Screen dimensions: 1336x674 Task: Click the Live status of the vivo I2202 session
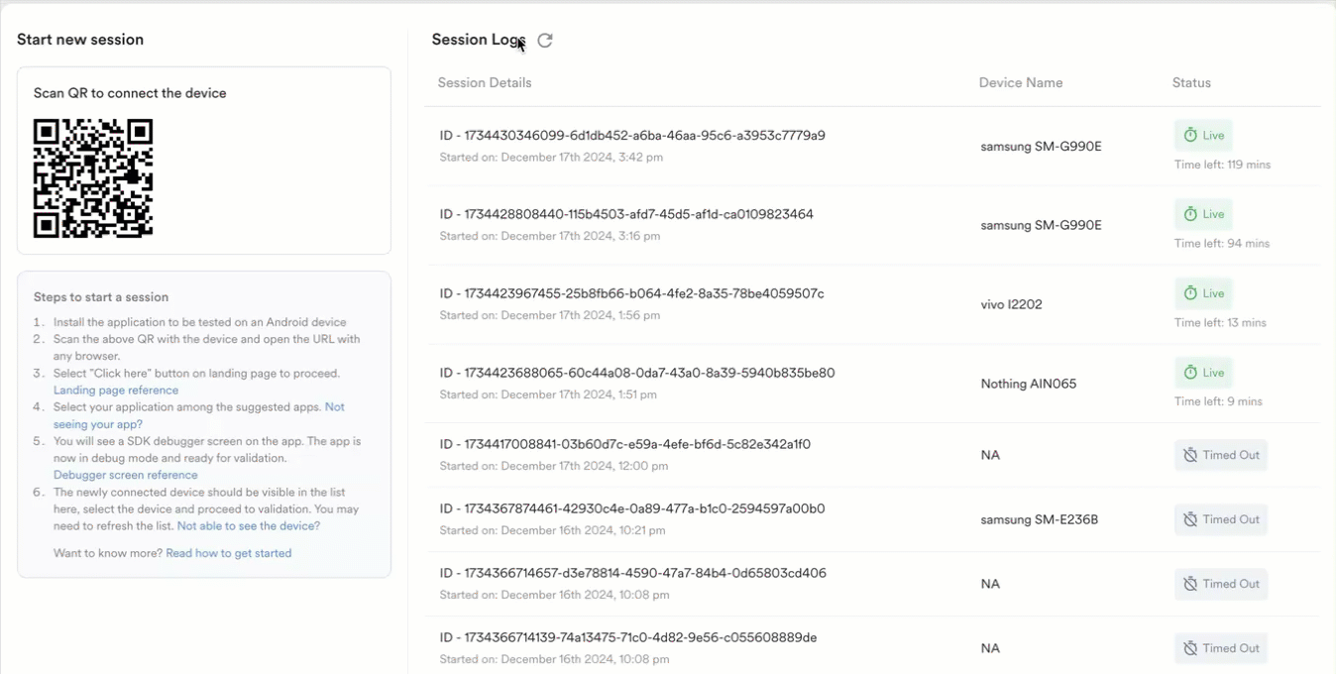[1203, 294]
